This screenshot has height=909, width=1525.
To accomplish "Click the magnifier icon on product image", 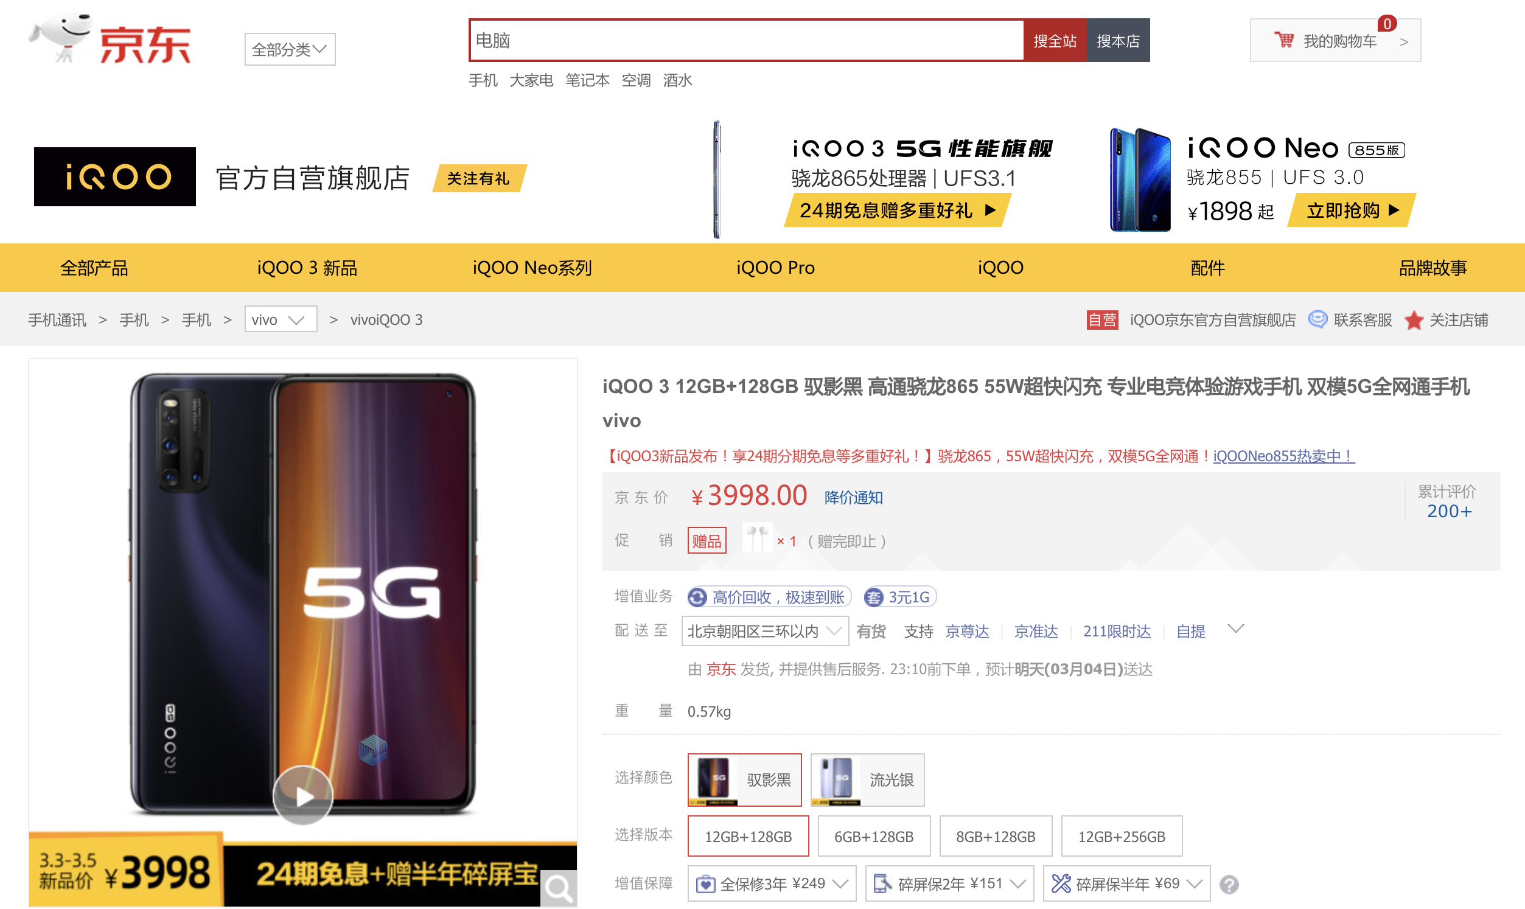I will [558, 888].
